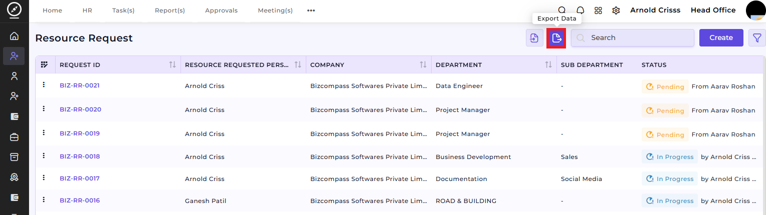Click the search magnifier in top bar
The width and height of the screenshot is (766, 215).
tap(562, 10)
